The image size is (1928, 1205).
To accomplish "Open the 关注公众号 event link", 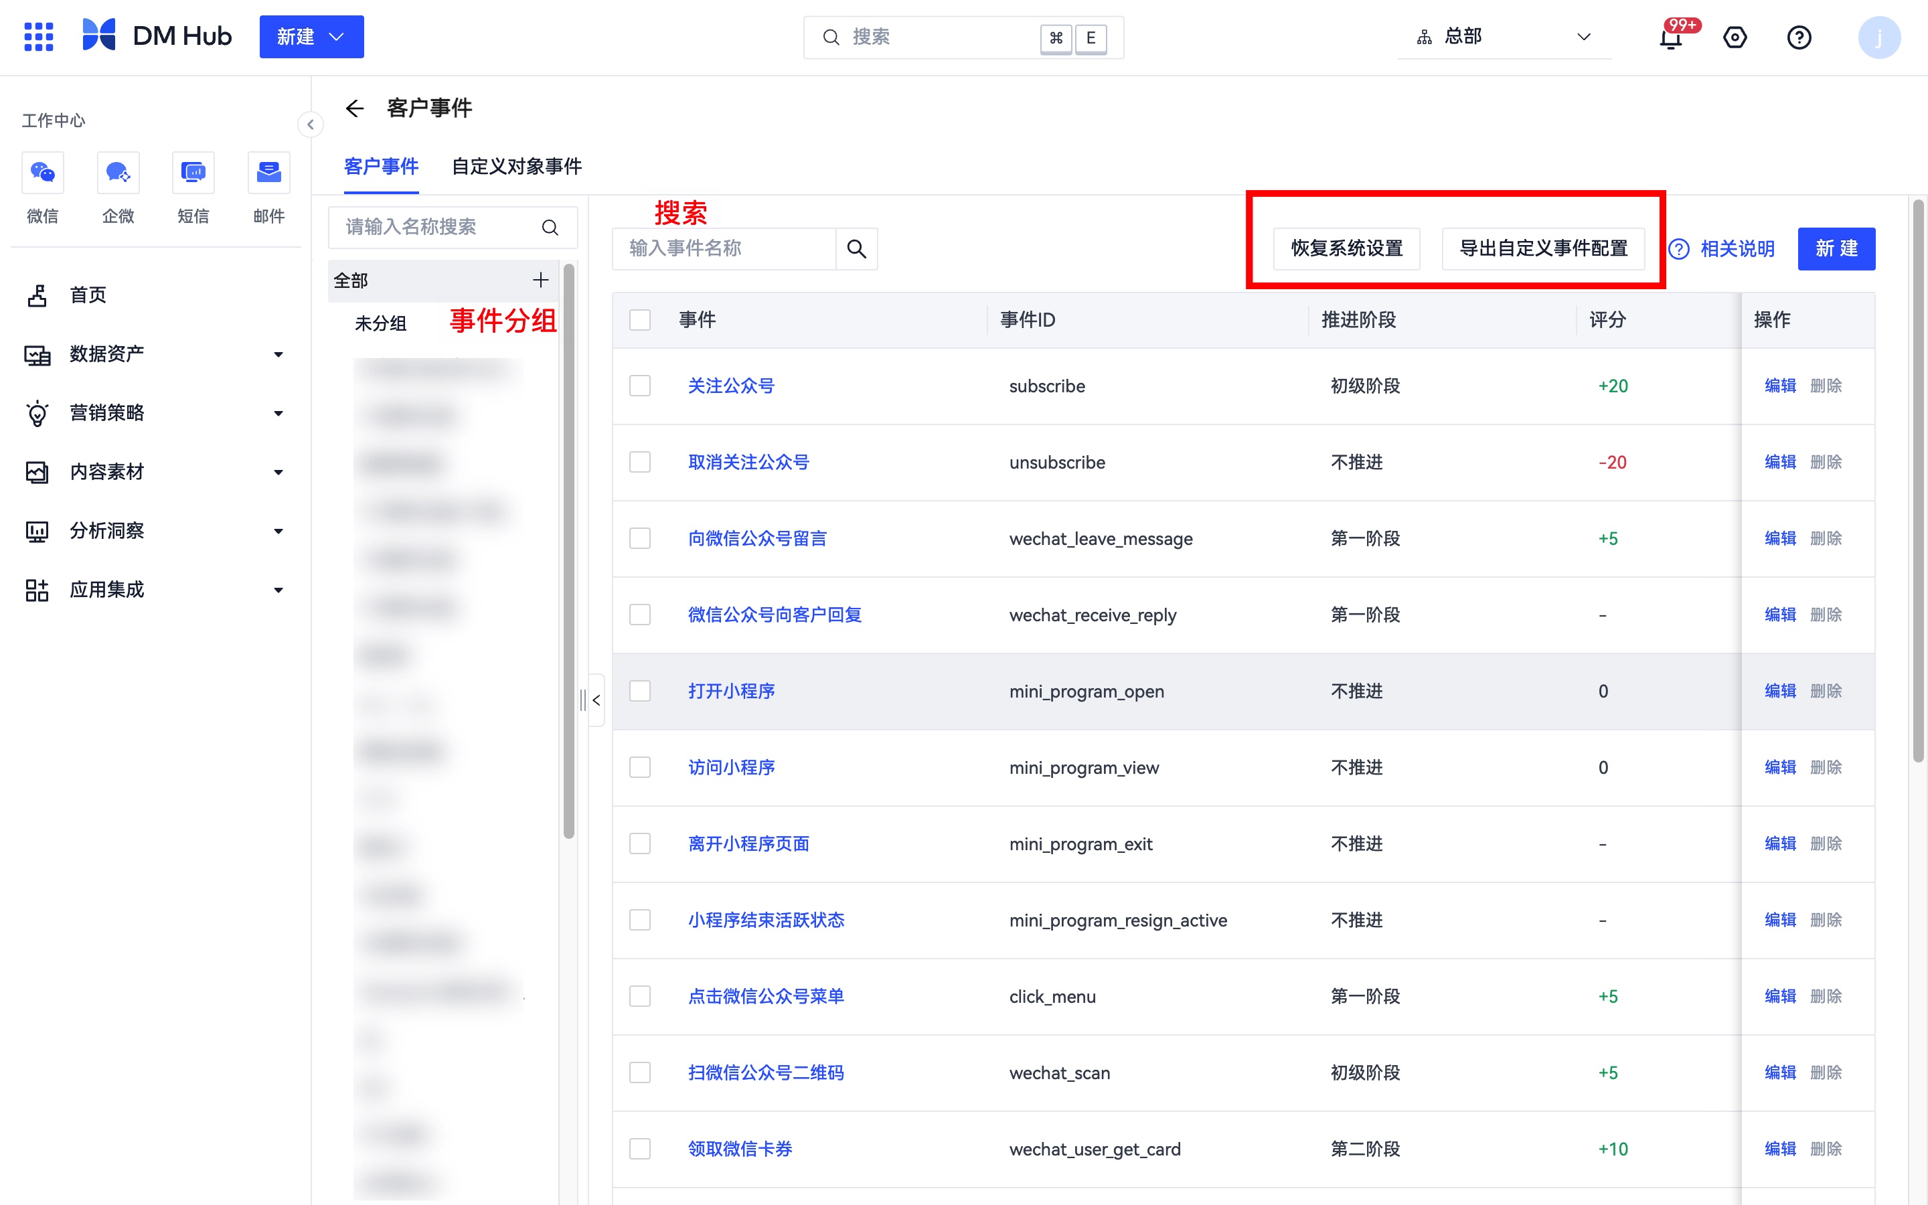I will [x=731, y=386].
